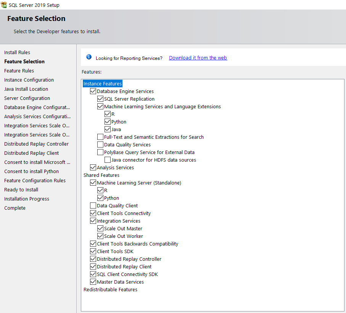Uncheck Scale Out Master under Integration Services
The height and width of the screenshot is (313, 346).
[x=100, y=229]
